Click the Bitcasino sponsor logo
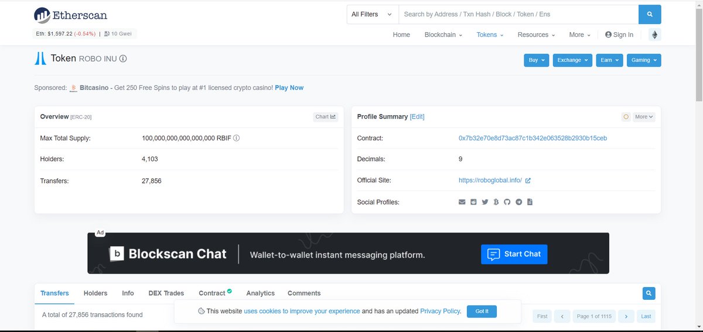 [x=74, y=88]
